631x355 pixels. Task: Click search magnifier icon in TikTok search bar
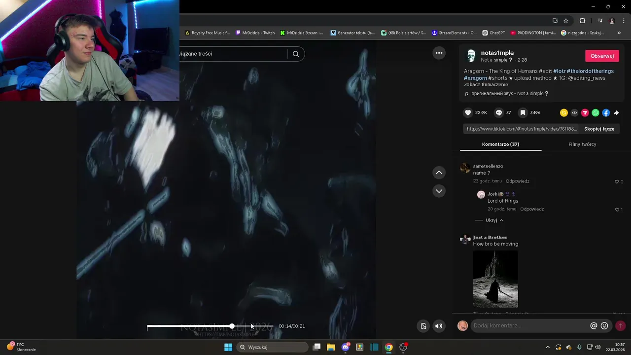pos(296,54)
